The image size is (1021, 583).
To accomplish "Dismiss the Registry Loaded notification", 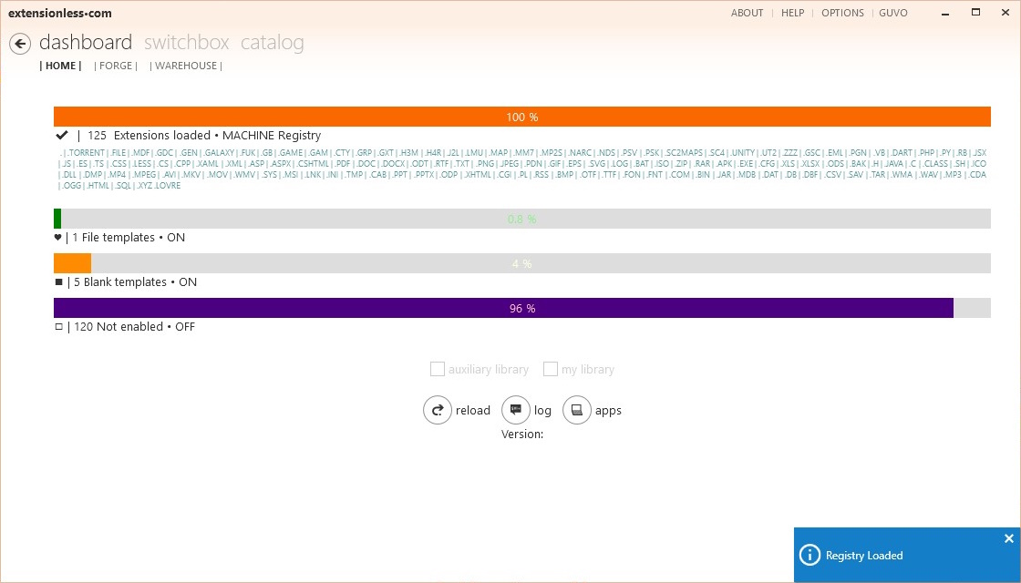I will (1008, 538).
